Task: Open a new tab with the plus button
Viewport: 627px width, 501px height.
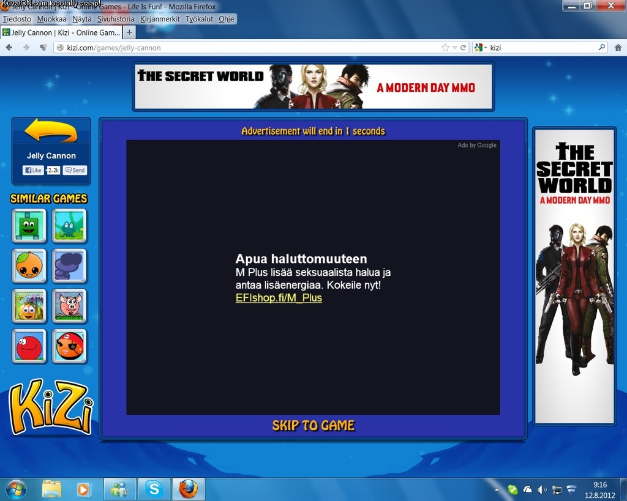Action: click(x=129, y=32)
